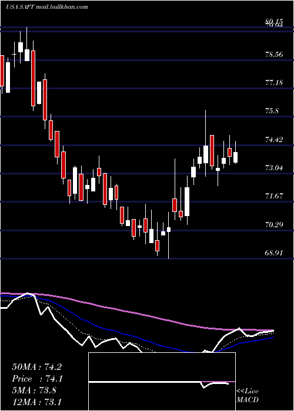Click the <<Live MACD label

point(248,395)
